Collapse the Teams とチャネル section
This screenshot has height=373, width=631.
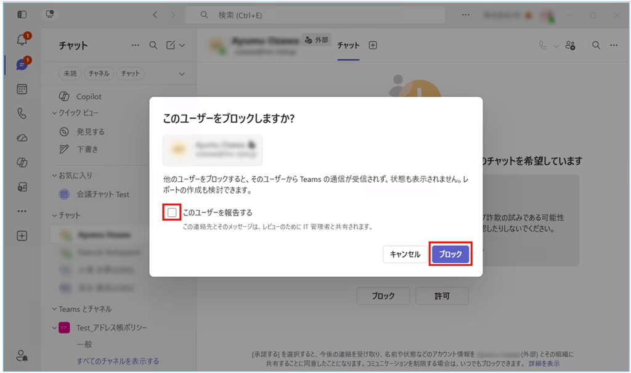pos(54,309)
